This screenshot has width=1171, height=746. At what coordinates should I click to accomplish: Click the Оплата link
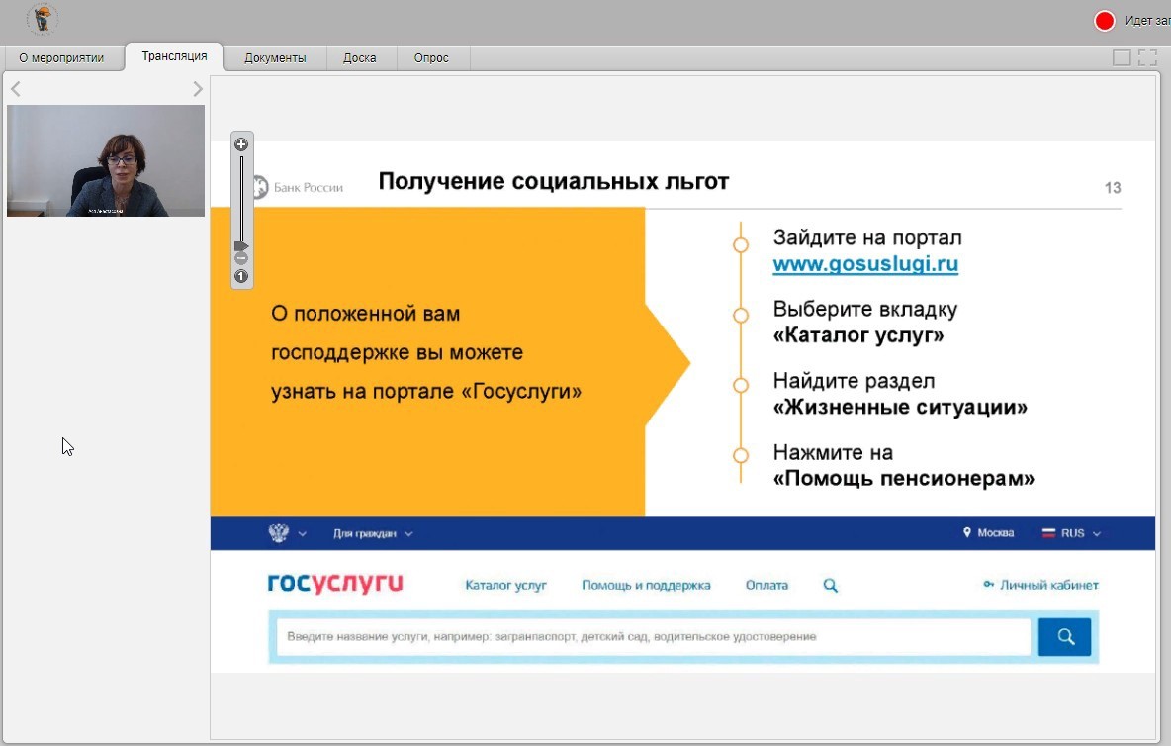coord(766,585)
